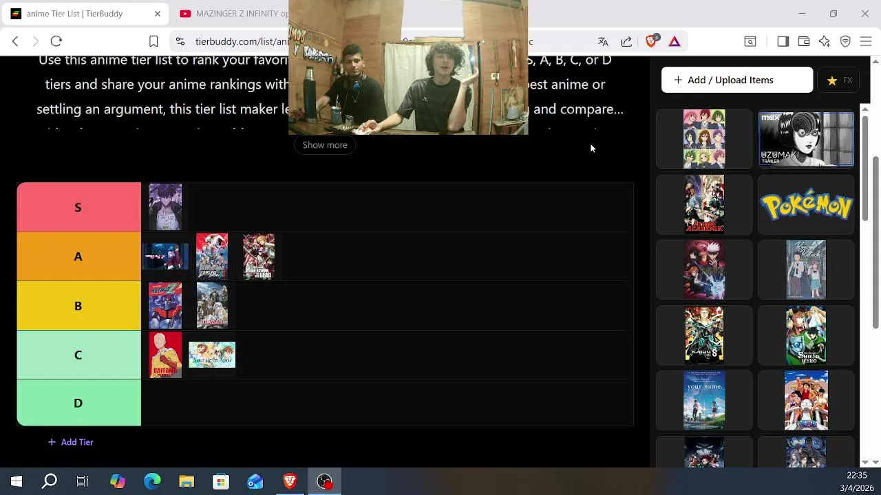This screenshot has height=495, width=881.
Task: Open Windows taskbar search
Action: tap(50, 481)
